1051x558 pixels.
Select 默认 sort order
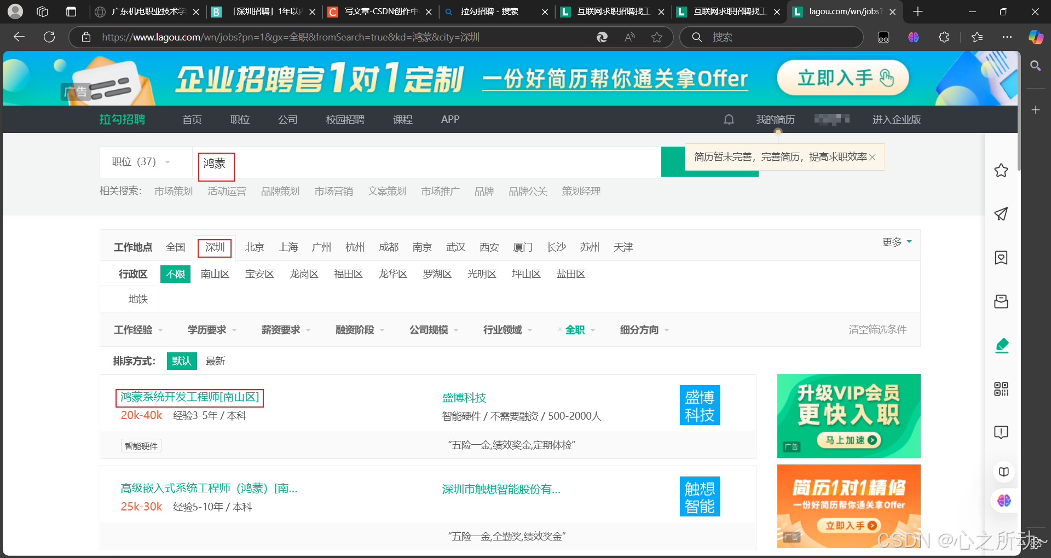[182, 361]
